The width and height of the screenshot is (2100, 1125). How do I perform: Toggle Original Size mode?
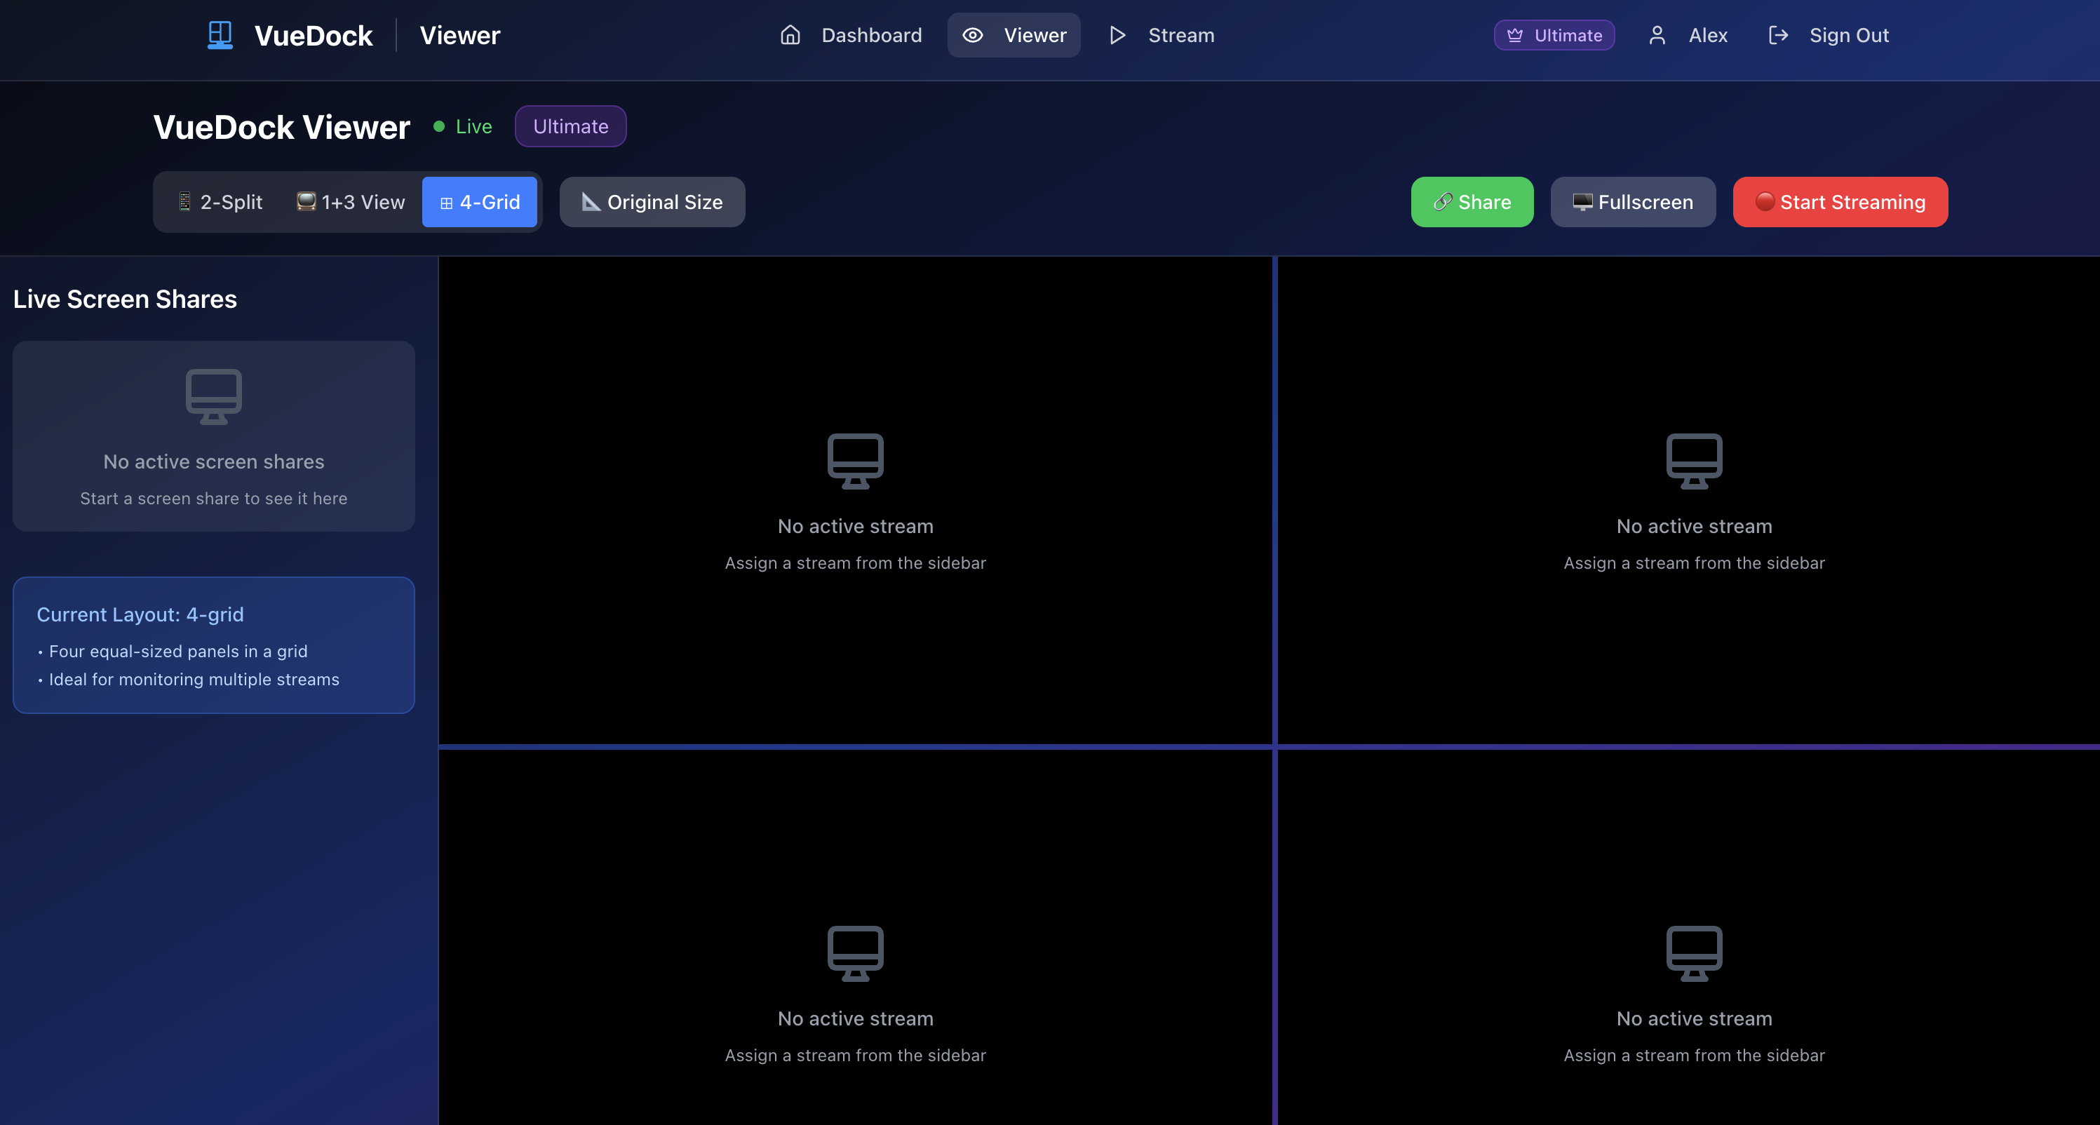(x=652, y=202)
